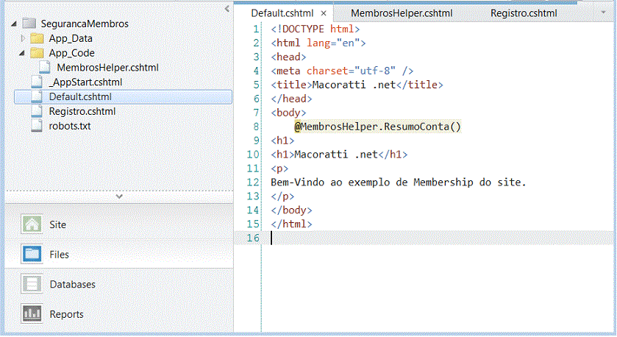The image size is (617, 337).
Task: Close the Default.cshtml tab
Action: [324, 13]
